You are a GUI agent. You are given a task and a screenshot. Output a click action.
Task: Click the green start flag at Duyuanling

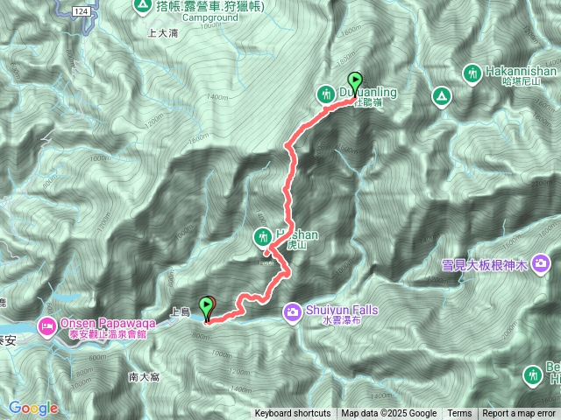pyautogui.click(x=355, y=83)
